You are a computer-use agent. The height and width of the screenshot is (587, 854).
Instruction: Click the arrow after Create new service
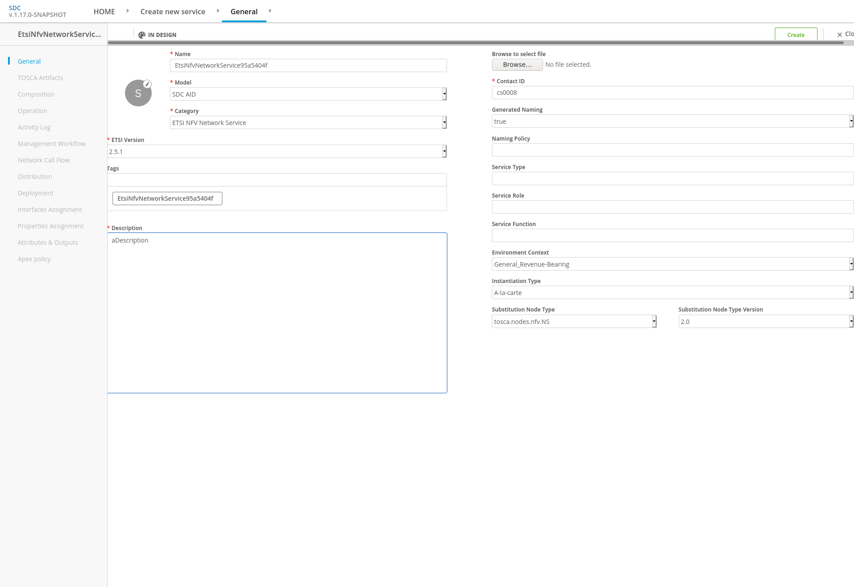click(218, 11)
